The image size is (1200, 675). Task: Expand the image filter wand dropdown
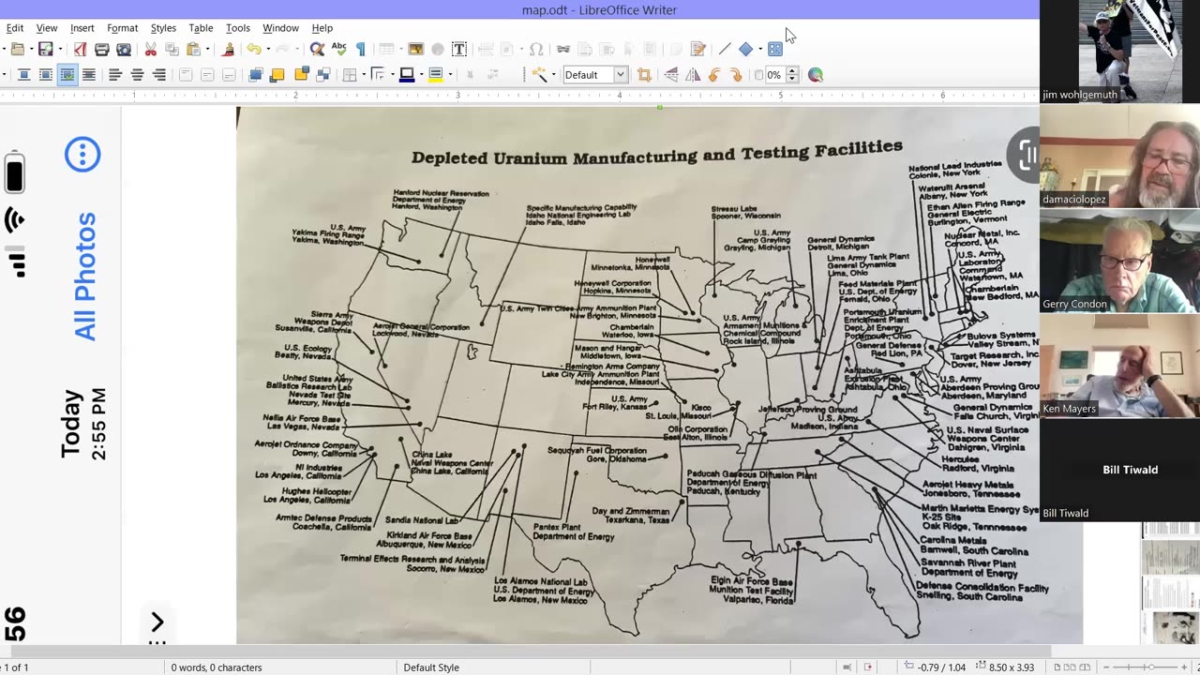click(553, 75)
